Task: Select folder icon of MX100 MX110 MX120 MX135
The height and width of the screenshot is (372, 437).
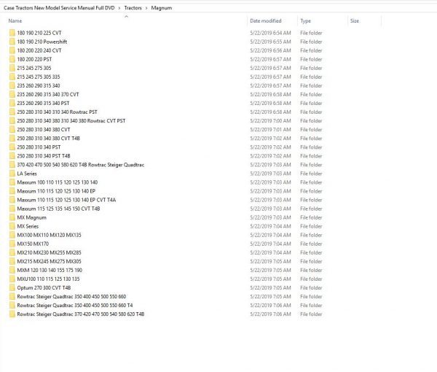Action: click(x=12, y=235)
